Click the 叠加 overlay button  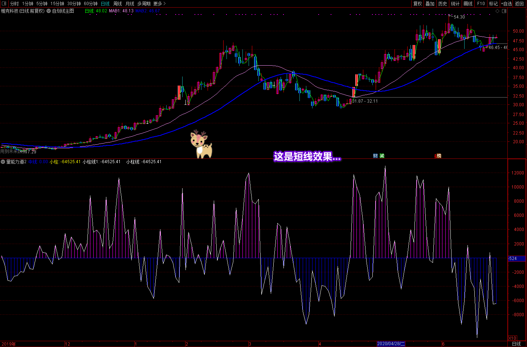point(430,4)
